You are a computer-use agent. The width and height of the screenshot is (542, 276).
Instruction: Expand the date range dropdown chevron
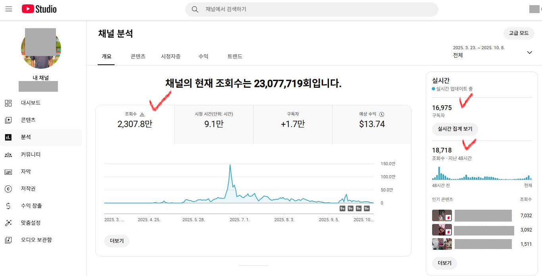point(529,52)
